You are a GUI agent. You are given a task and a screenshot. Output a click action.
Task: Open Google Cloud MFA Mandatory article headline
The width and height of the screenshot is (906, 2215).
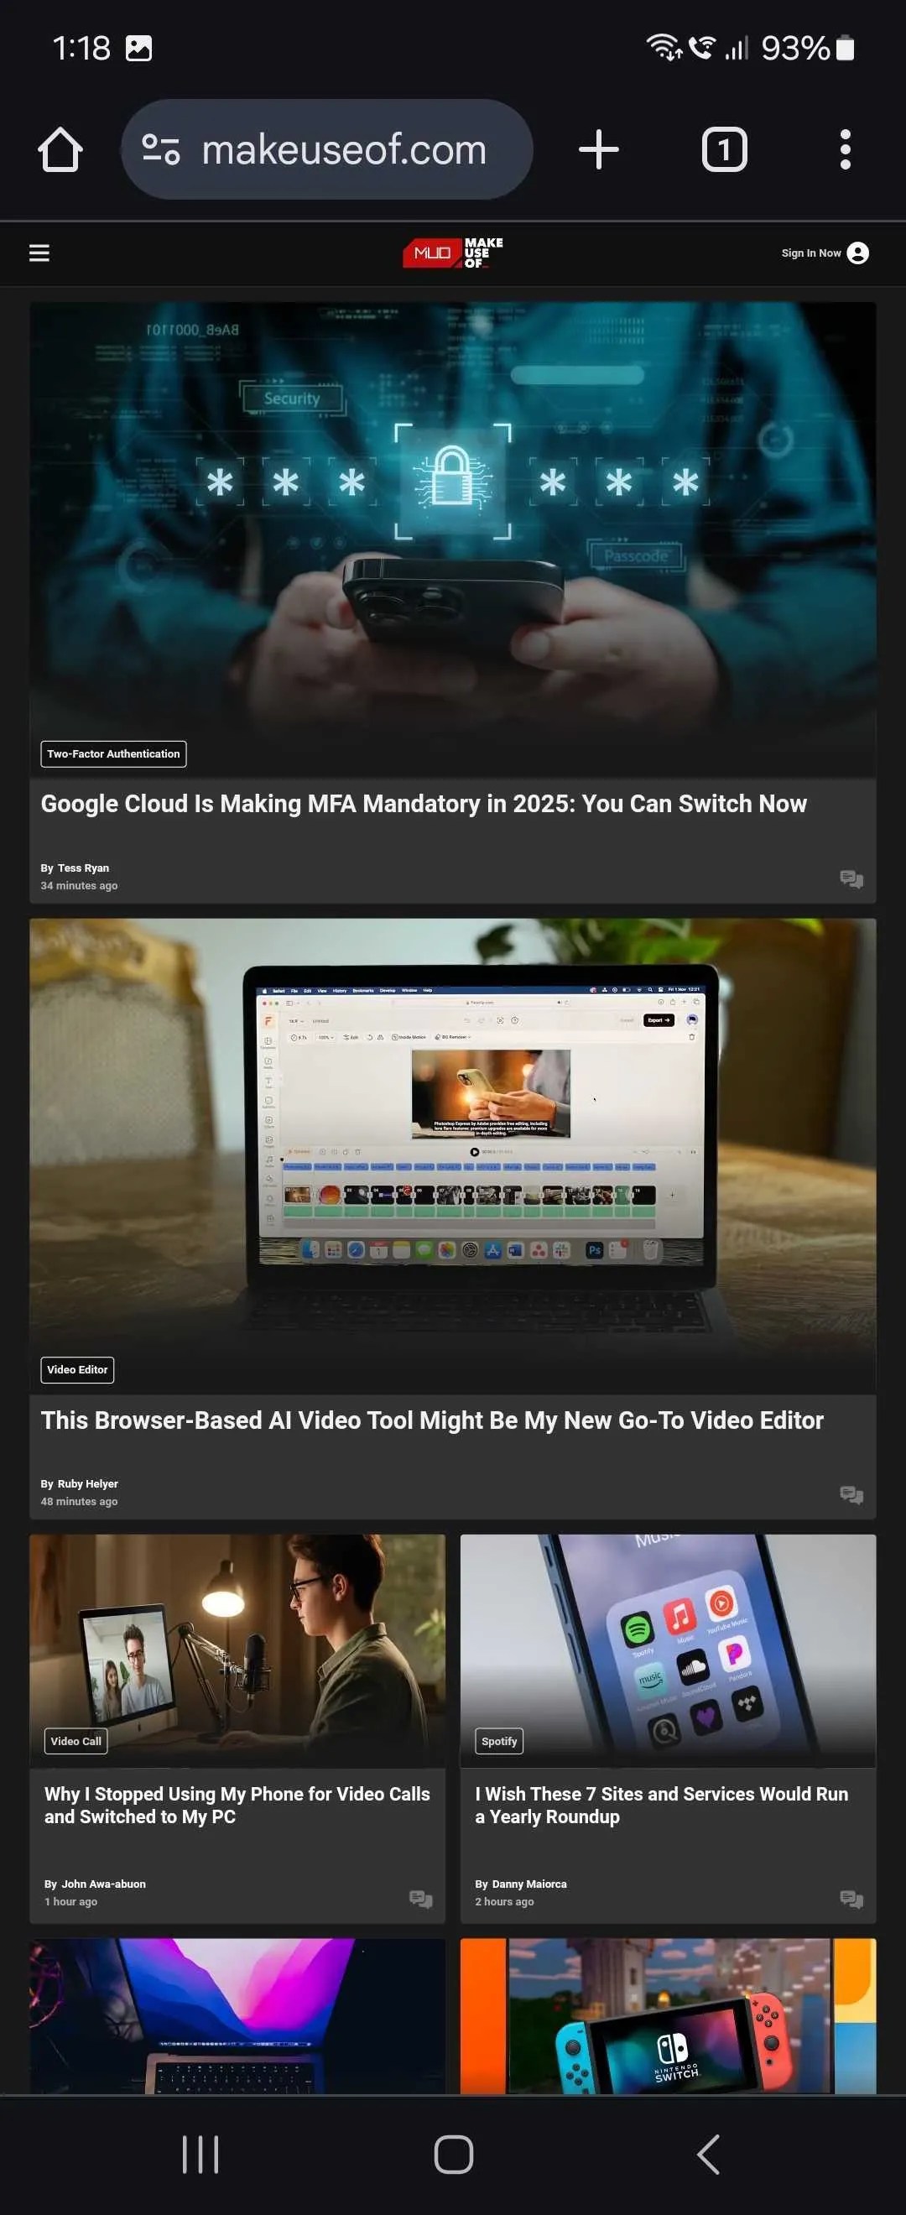pos(424,804)
